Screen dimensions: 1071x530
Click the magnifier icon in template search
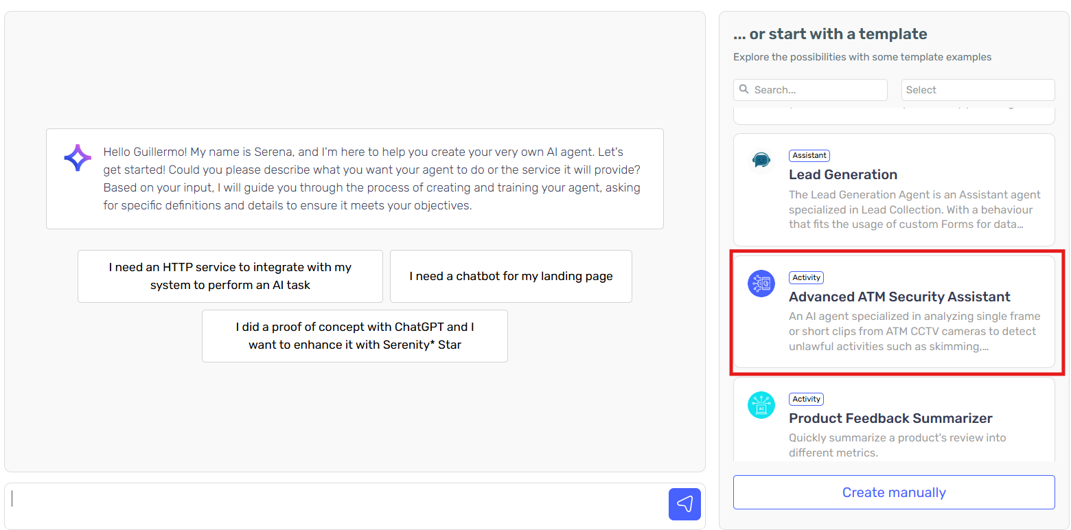(x=744, y=89)
